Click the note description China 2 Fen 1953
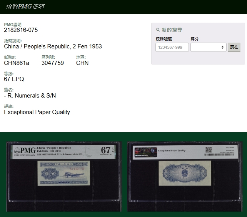Image resolution: width=247 pixels, height=217 pixels. [53, 46]
